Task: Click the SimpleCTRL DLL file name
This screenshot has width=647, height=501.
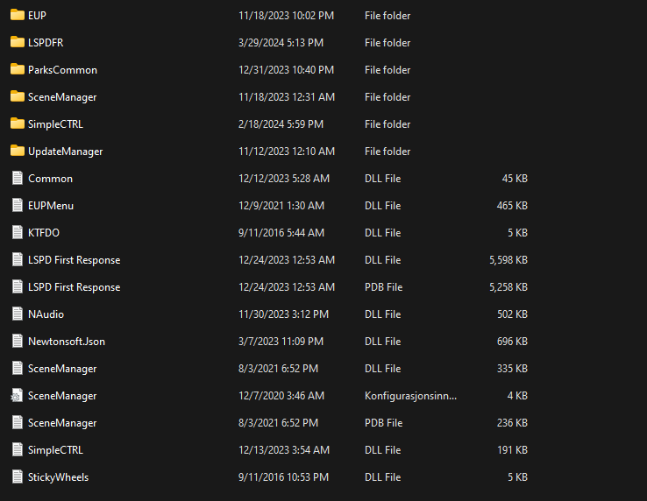Action: (55, 450)
